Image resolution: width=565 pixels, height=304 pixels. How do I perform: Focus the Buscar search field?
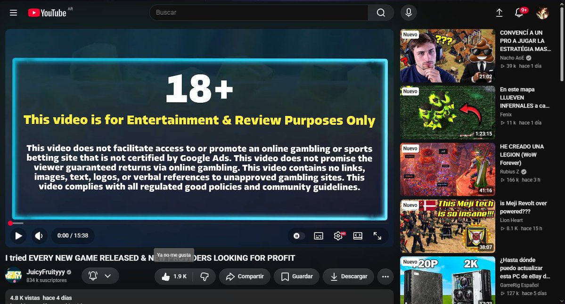[259, 13]
